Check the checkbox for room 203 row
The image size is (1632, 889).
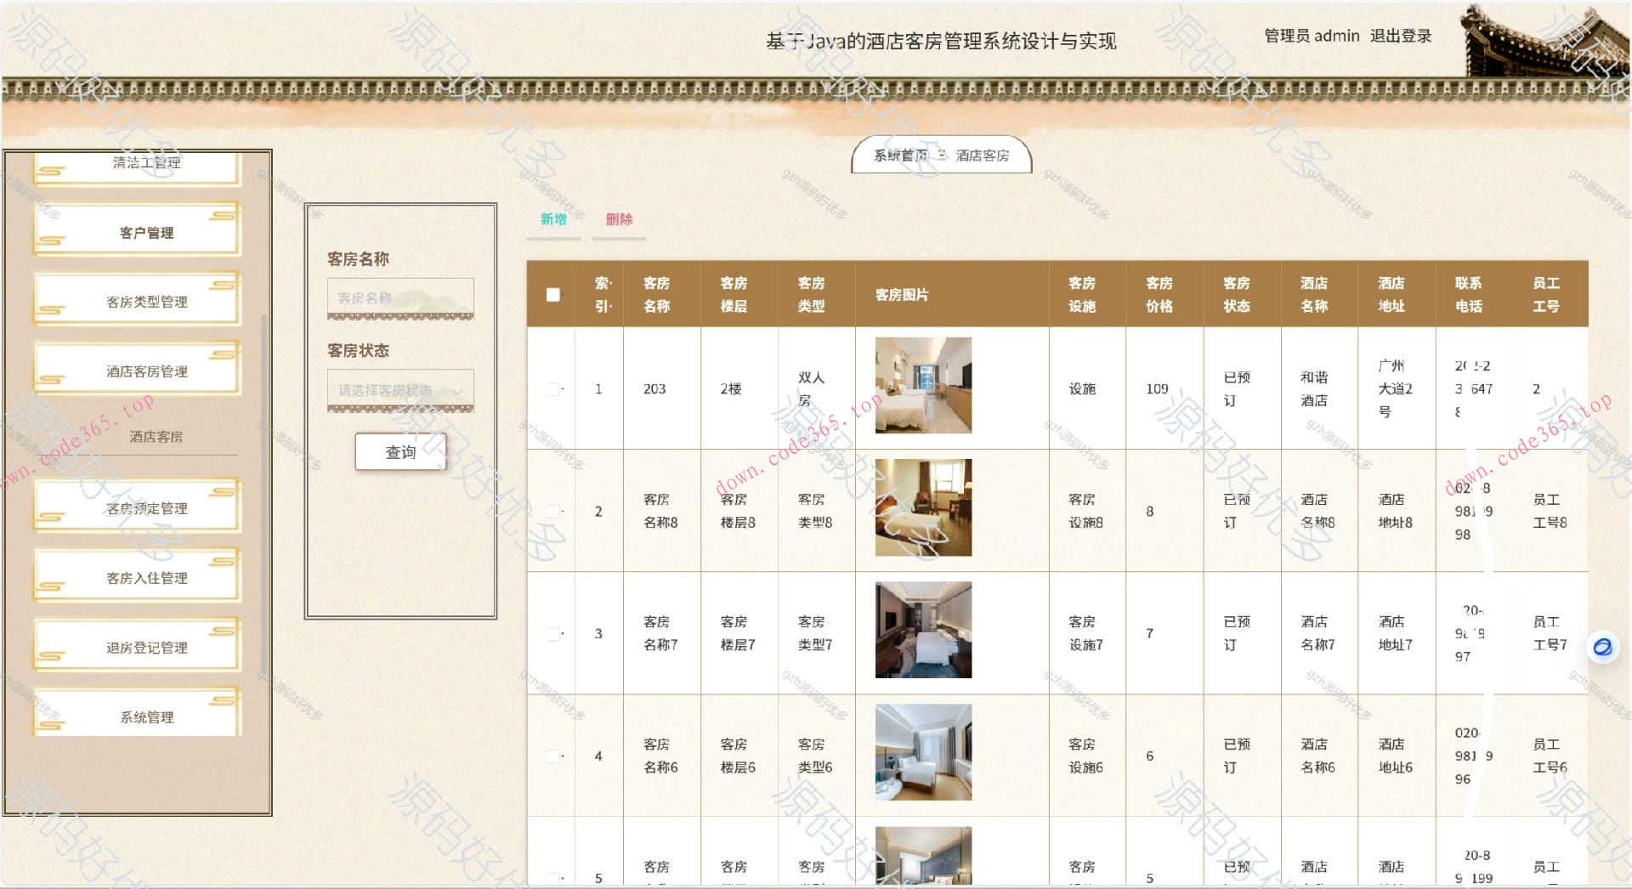point(553,389)
